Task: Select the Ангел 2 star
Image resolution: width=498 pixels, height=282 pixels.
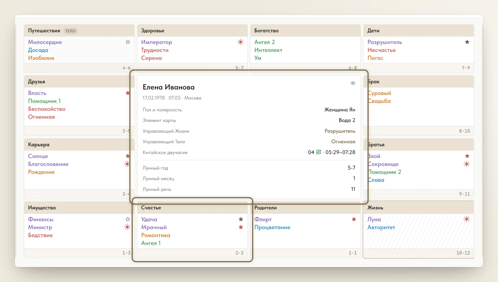Action: click(265, 42)
